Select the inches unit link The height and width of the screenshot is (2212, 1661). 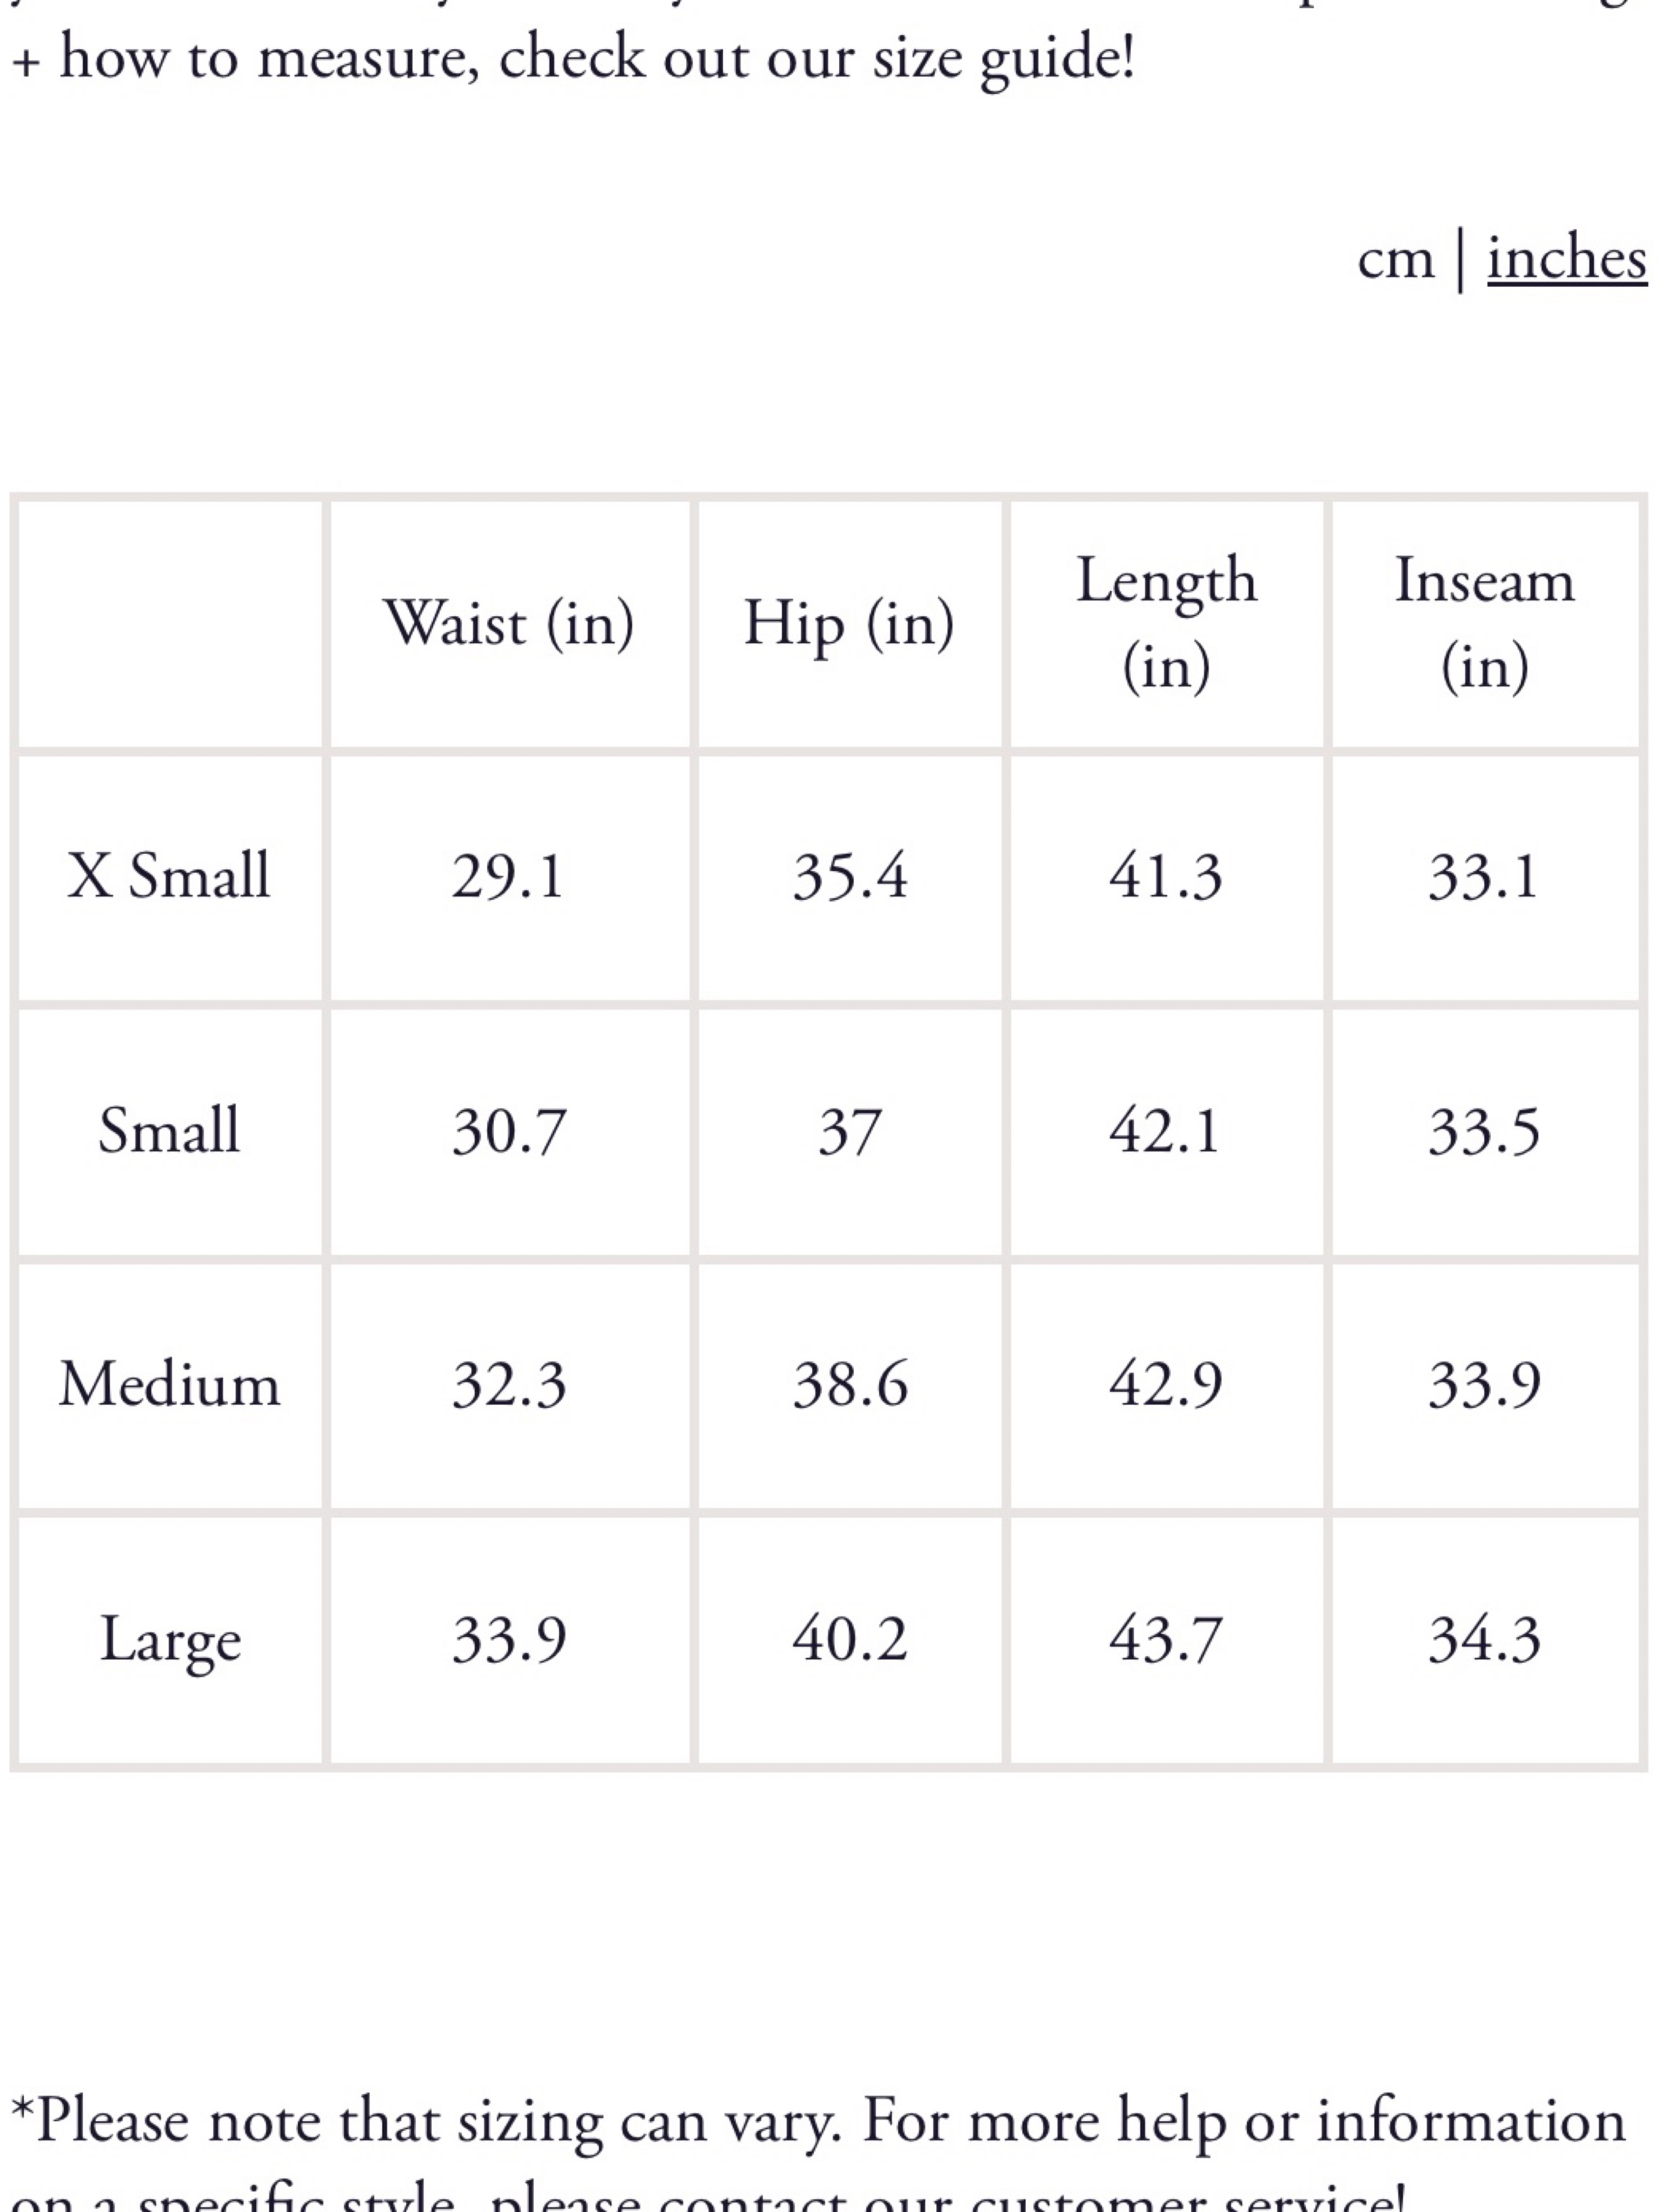click(x=1566, y=259)
